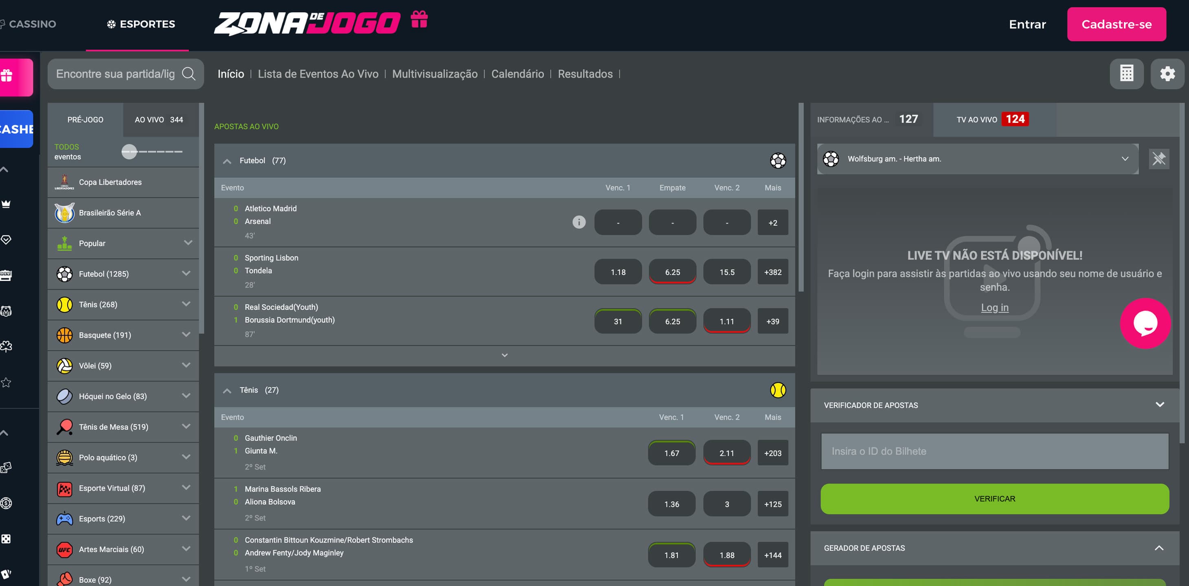1189x586 pixels.
Task: Select the 1.67 odds for Gauthier Onclin
Action: click(671, 453)
